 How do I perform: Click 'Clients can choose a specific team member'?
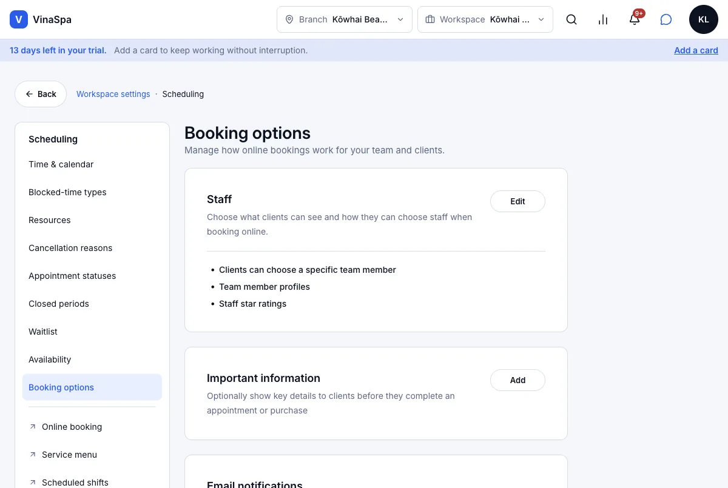pos(308,270)
